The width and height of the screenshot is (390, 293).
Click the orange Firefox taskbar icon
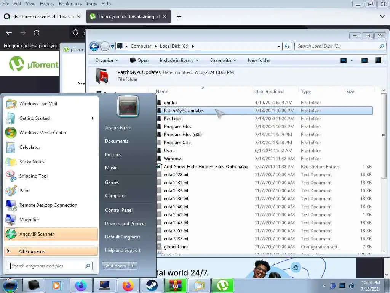[x=128, y=285]
